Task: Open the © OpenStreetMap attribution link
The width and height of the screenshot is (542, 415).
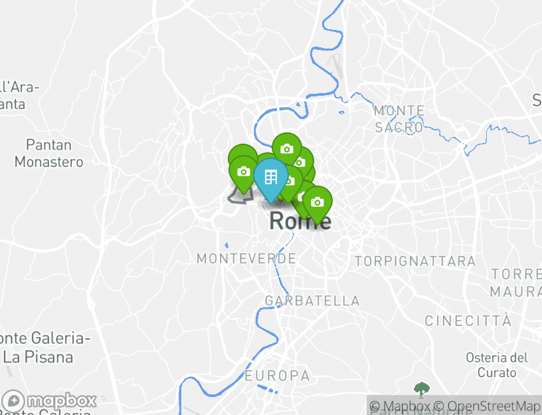Action: 486,406
